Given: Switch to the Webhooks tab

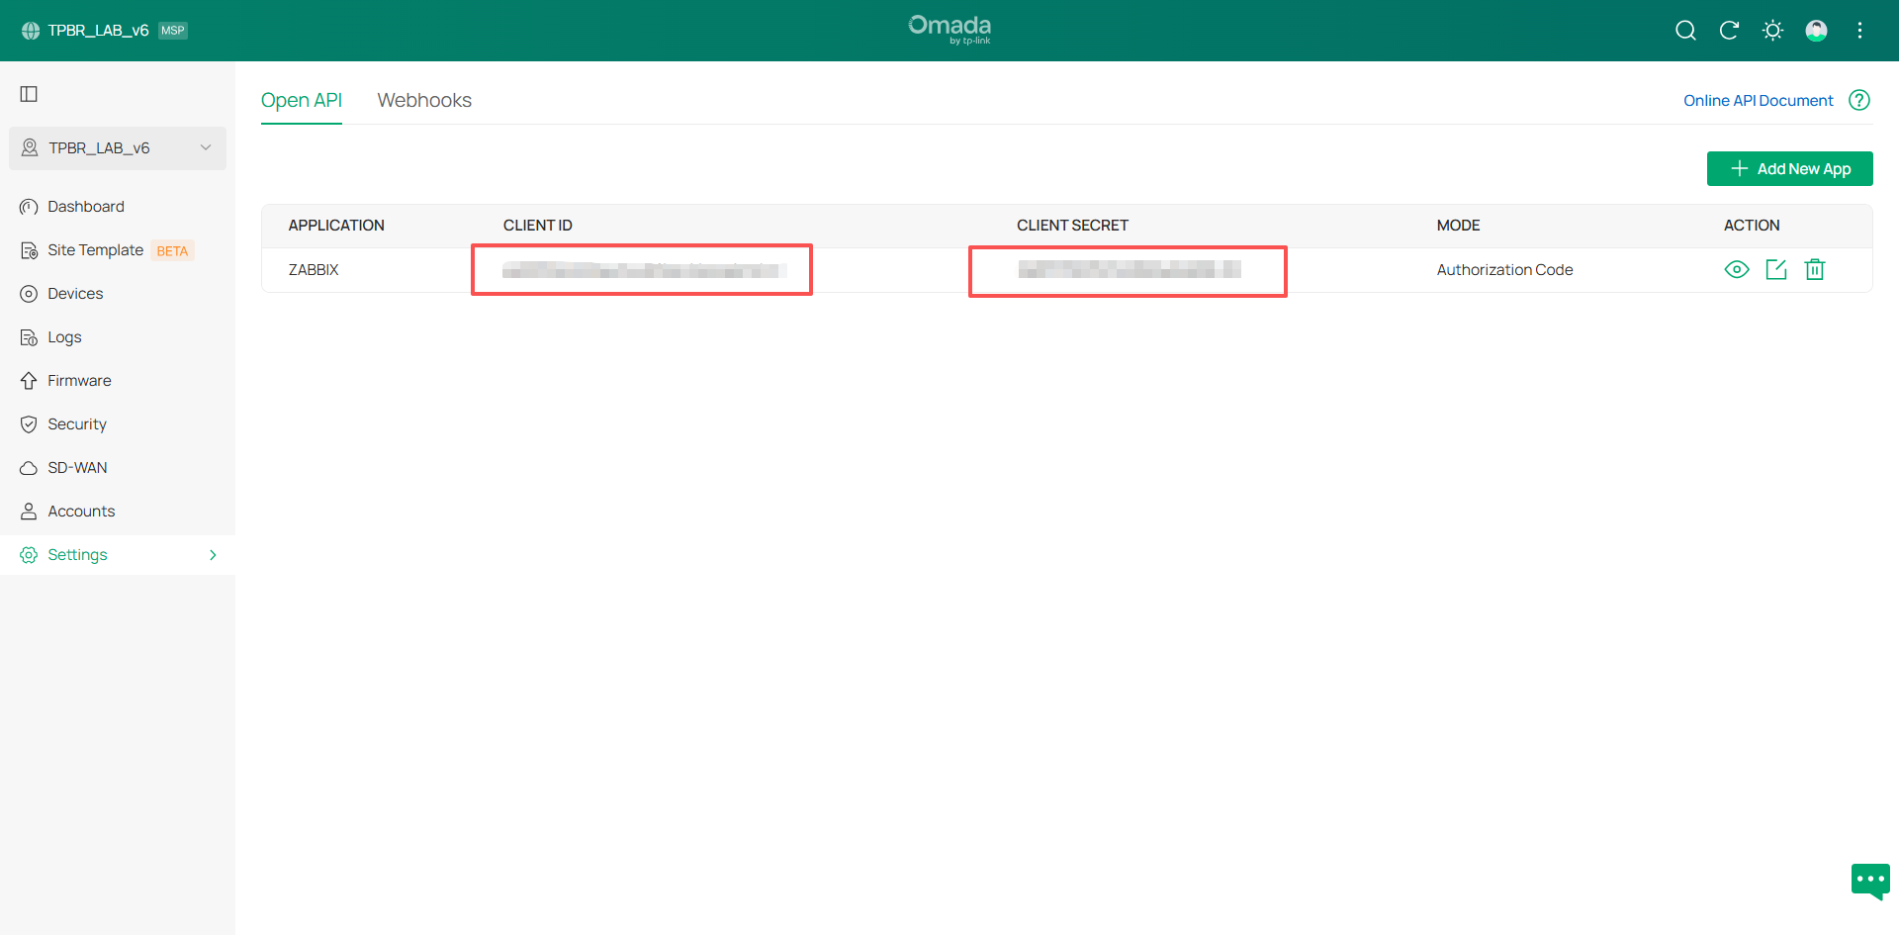Looking at the screenshot, I should coord(424,100).
